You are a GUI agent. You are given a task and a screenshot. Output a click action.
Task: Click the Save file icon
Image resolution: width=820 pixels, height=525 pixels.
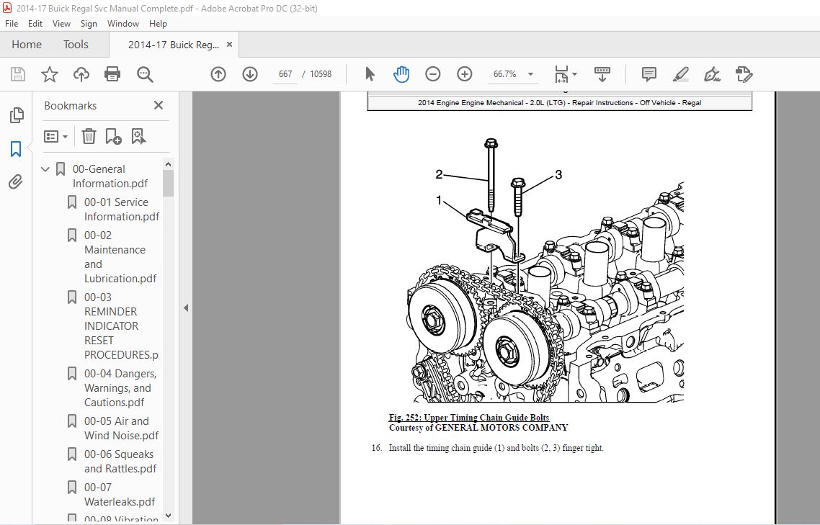(18, 74)
